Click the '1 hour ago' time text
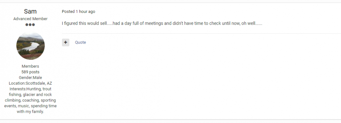 tap(86, 12)
